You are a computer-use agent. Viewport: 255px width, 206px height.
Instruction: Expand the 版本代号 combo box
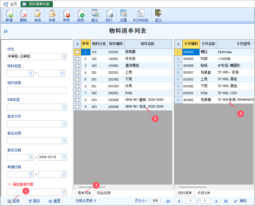point(64,124)
